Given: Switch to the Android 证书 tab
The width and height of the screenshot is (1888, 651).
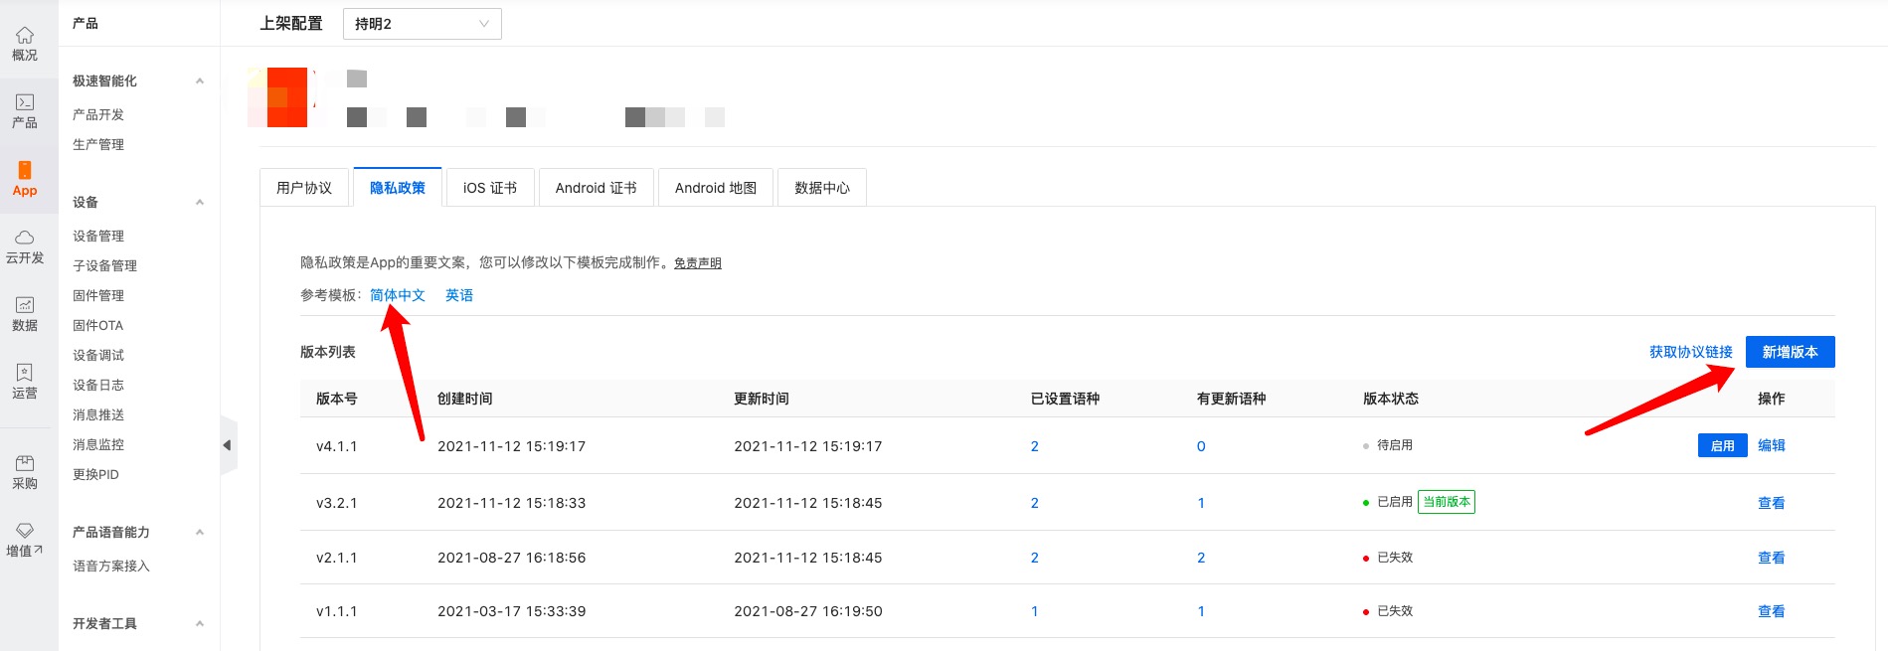Looking at the screenshot, I should pyautogui.click(x=596, y=188).
